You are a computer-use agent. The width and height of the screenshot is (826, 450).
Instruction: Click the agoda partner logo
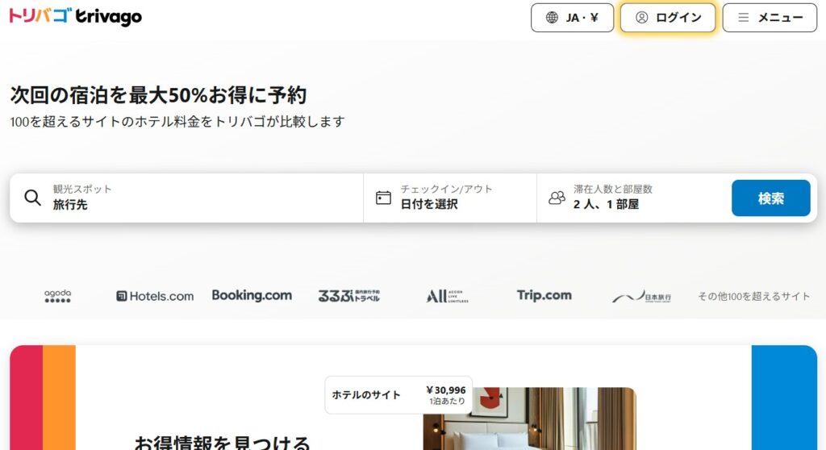click(x=57, y=296)
